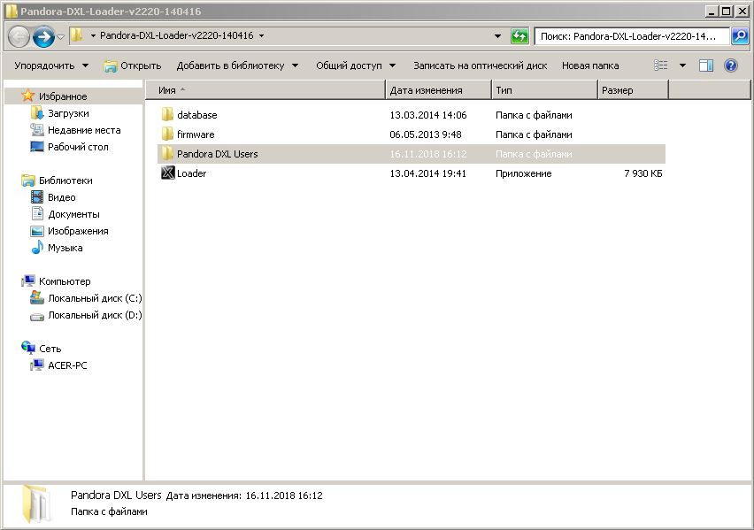Open the view options dropdown arrow
This screenshot has width=754, height=530.
[x=682, y=65]
